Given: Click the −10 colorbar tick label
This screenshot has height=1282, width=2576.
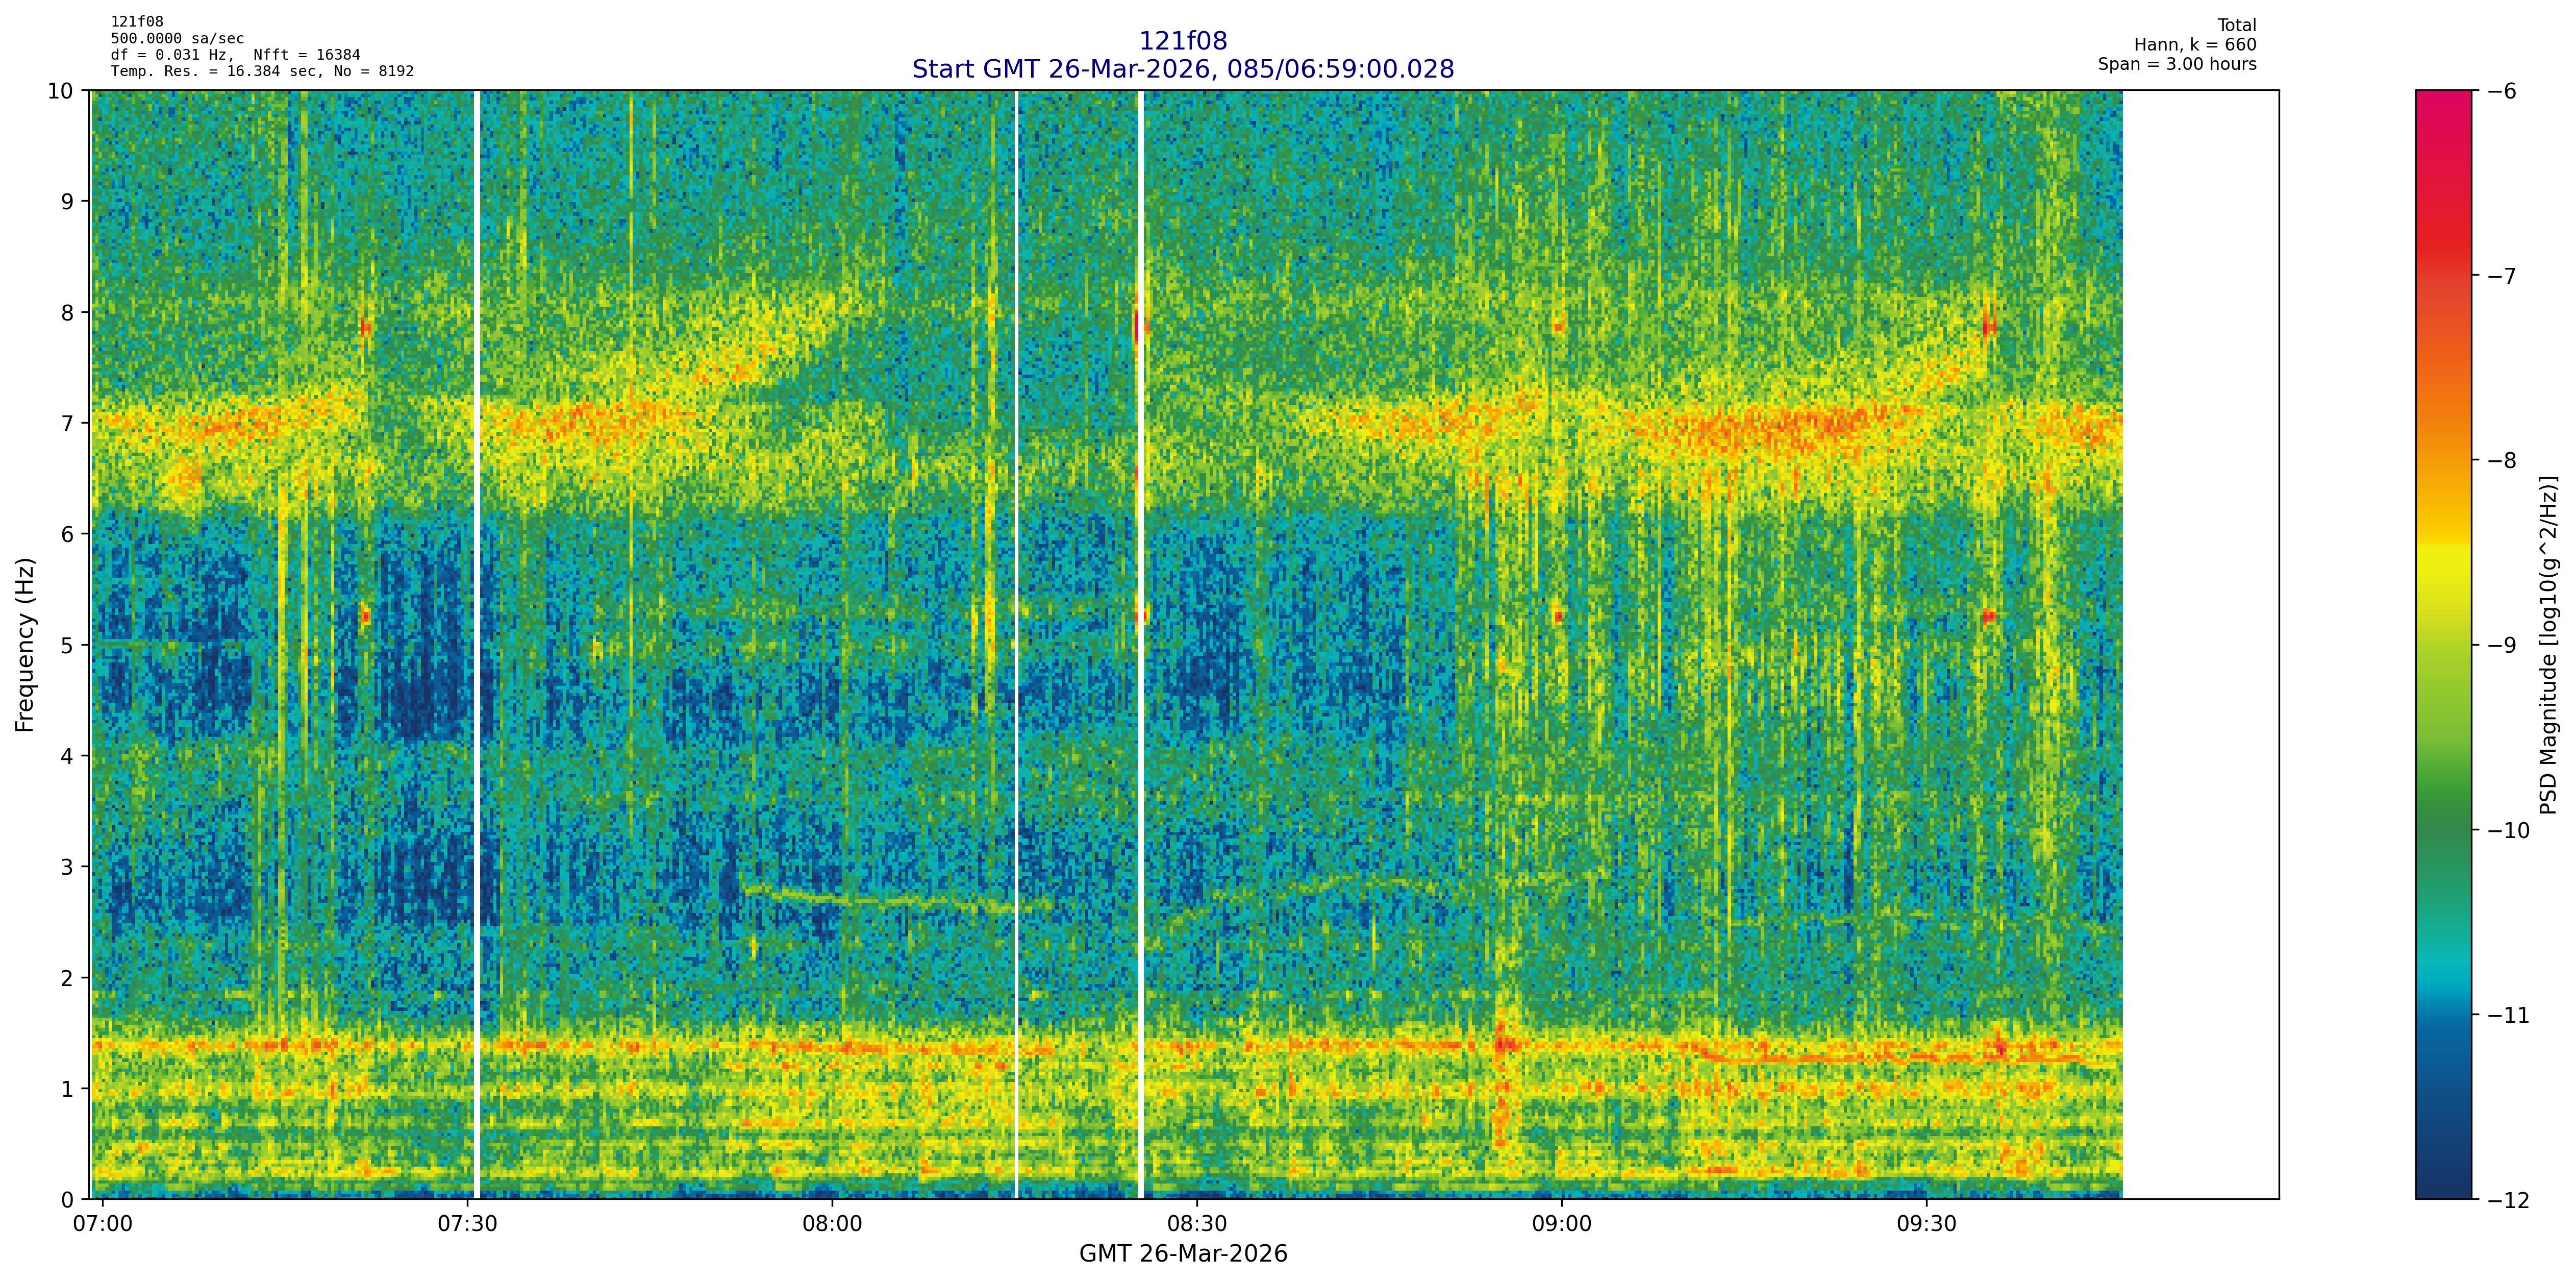Looking at the screenshot, I should click(x=2508, y=830).
